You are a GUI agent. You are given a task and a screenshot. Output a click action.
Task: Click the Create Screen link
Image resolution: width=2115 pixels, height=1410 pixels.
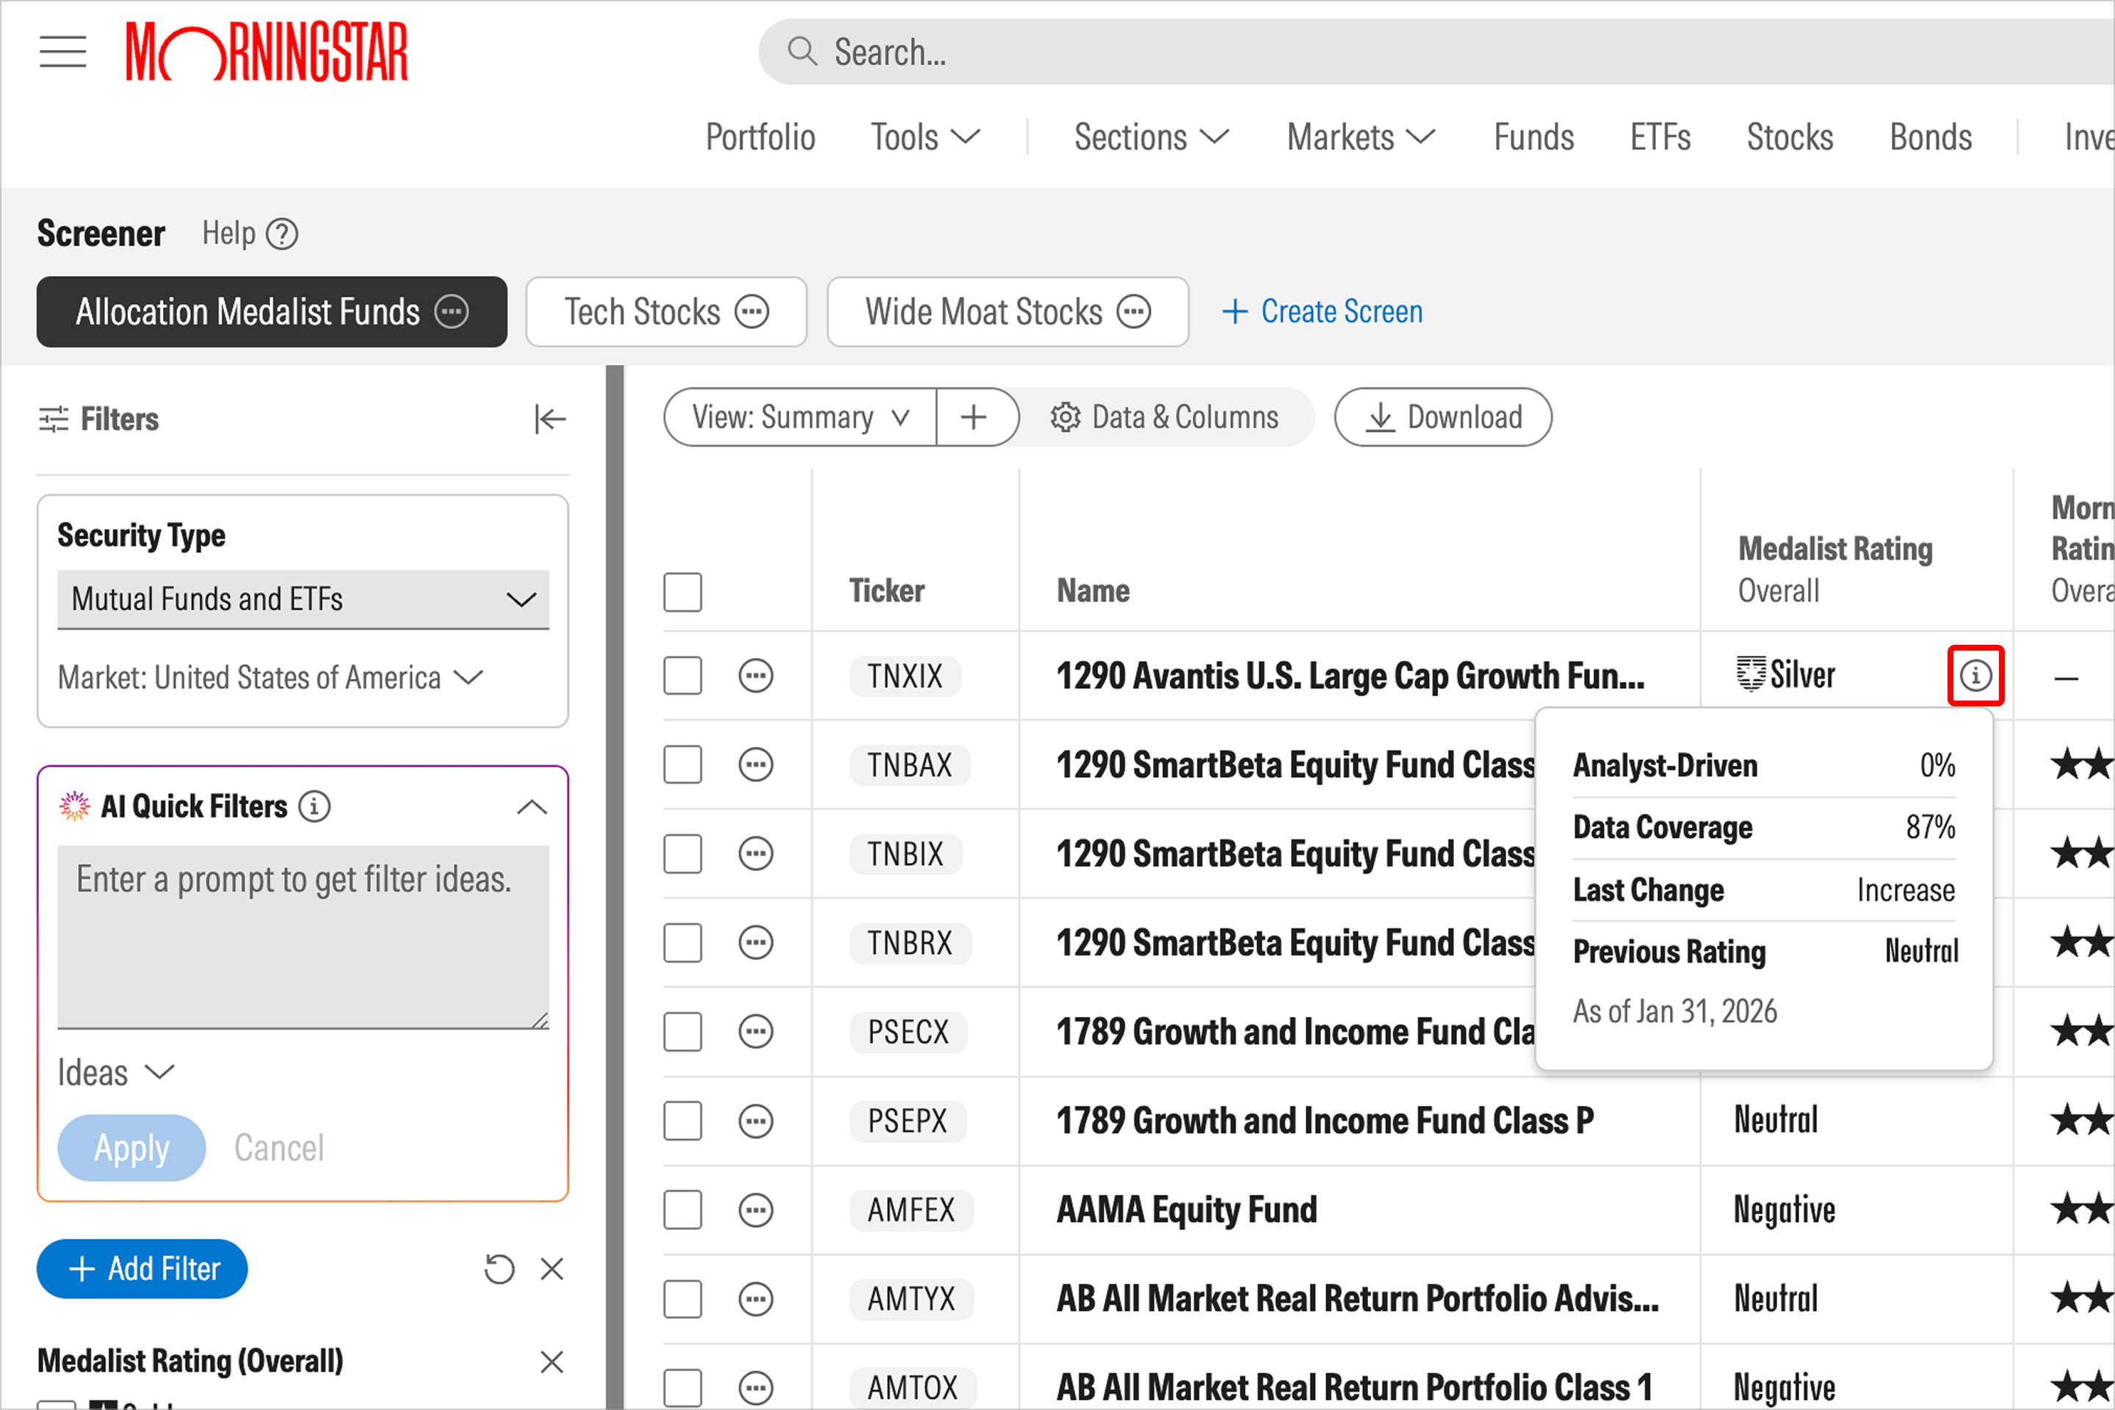[x=1322, y=312]
